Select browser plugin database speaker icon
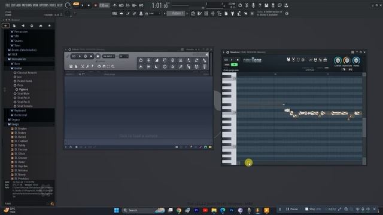The height and width of the screenshot is (215, 383). [x=23, y=26]
